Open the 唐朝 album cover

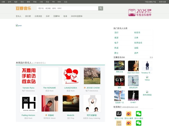(119, 81)
